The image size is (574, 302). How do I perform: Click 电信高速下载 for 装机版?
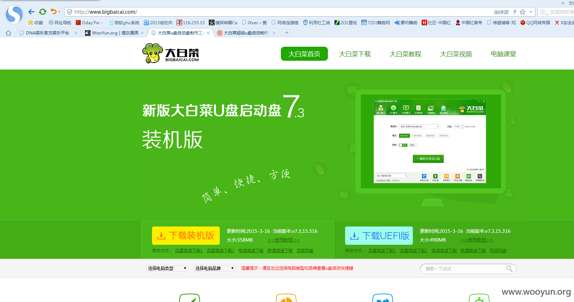tap(251, 251)
